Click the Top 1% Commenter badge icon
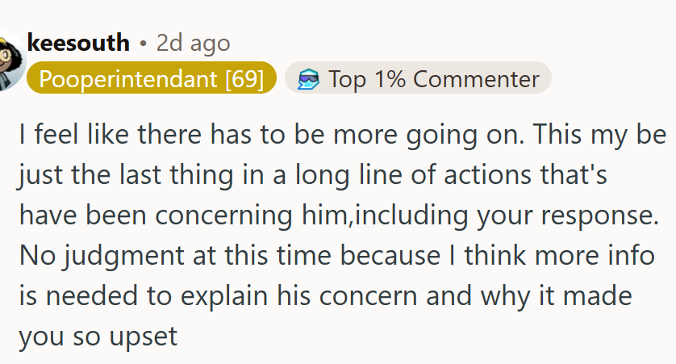Image resolution: width=676 pixels, height=364 pixels. click(x=307, y=79)
